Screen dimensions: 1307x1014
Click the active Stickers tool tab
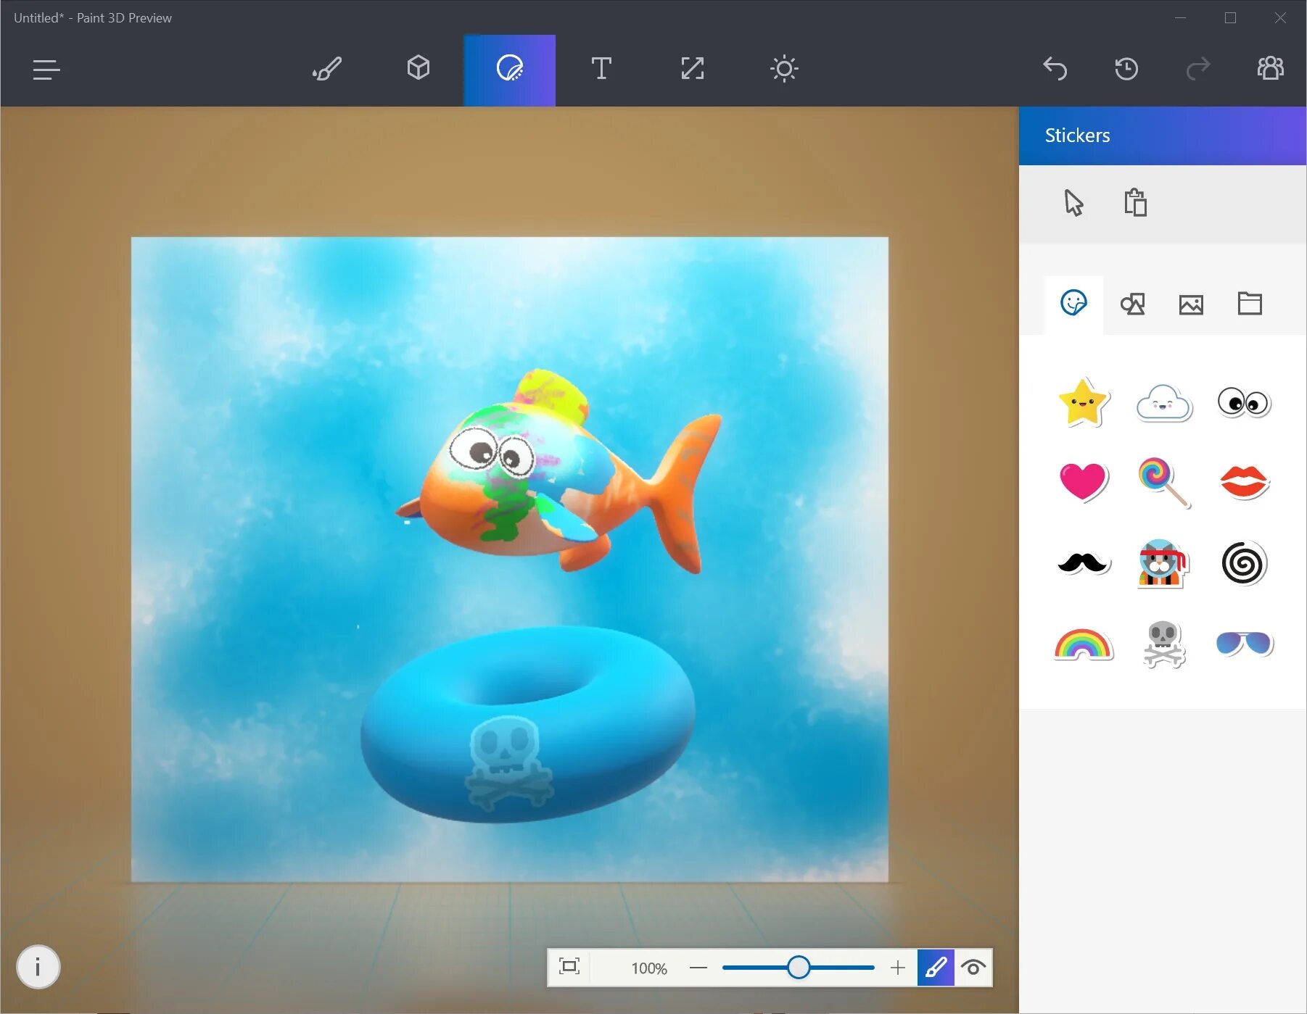click(x=510, y=70)
